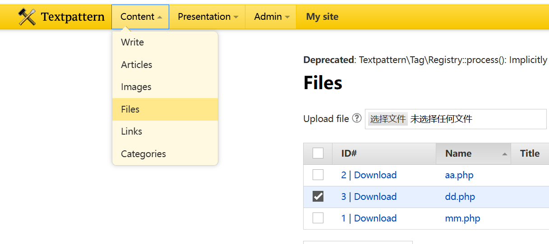The image size is (549, 244).
Task: Open Images from the Content menu
Action: [165, 87]
